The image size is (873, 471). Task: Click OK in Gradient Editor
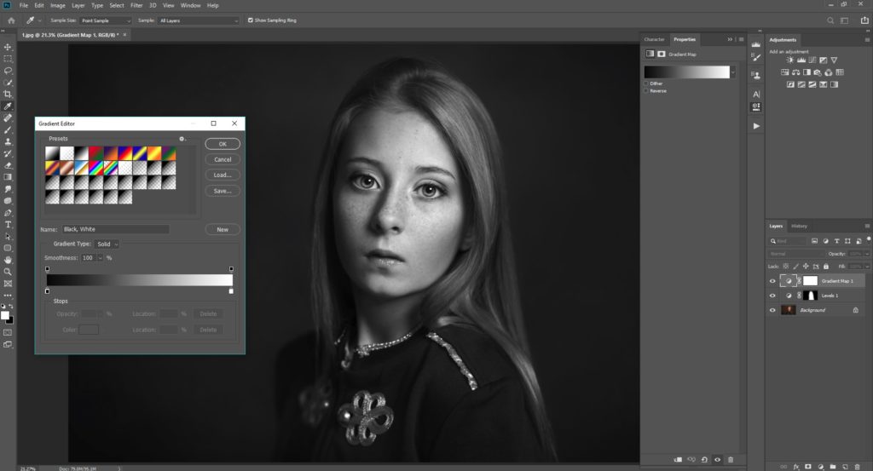pyautogui.click(x=223, y=144)
